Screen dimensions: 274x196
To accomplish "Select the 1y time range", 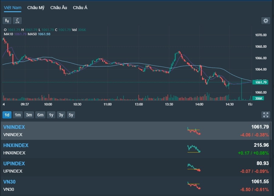I will (51, 115).
